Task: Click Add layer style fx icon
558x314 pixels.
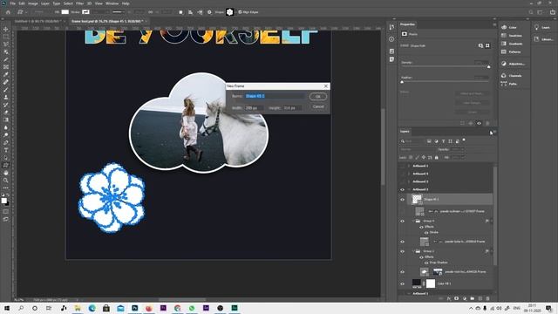Action: [x=449, y=298]
